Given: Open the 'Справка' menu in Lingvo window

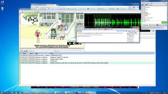Looking at the screenshot, I should pos(151,3).
